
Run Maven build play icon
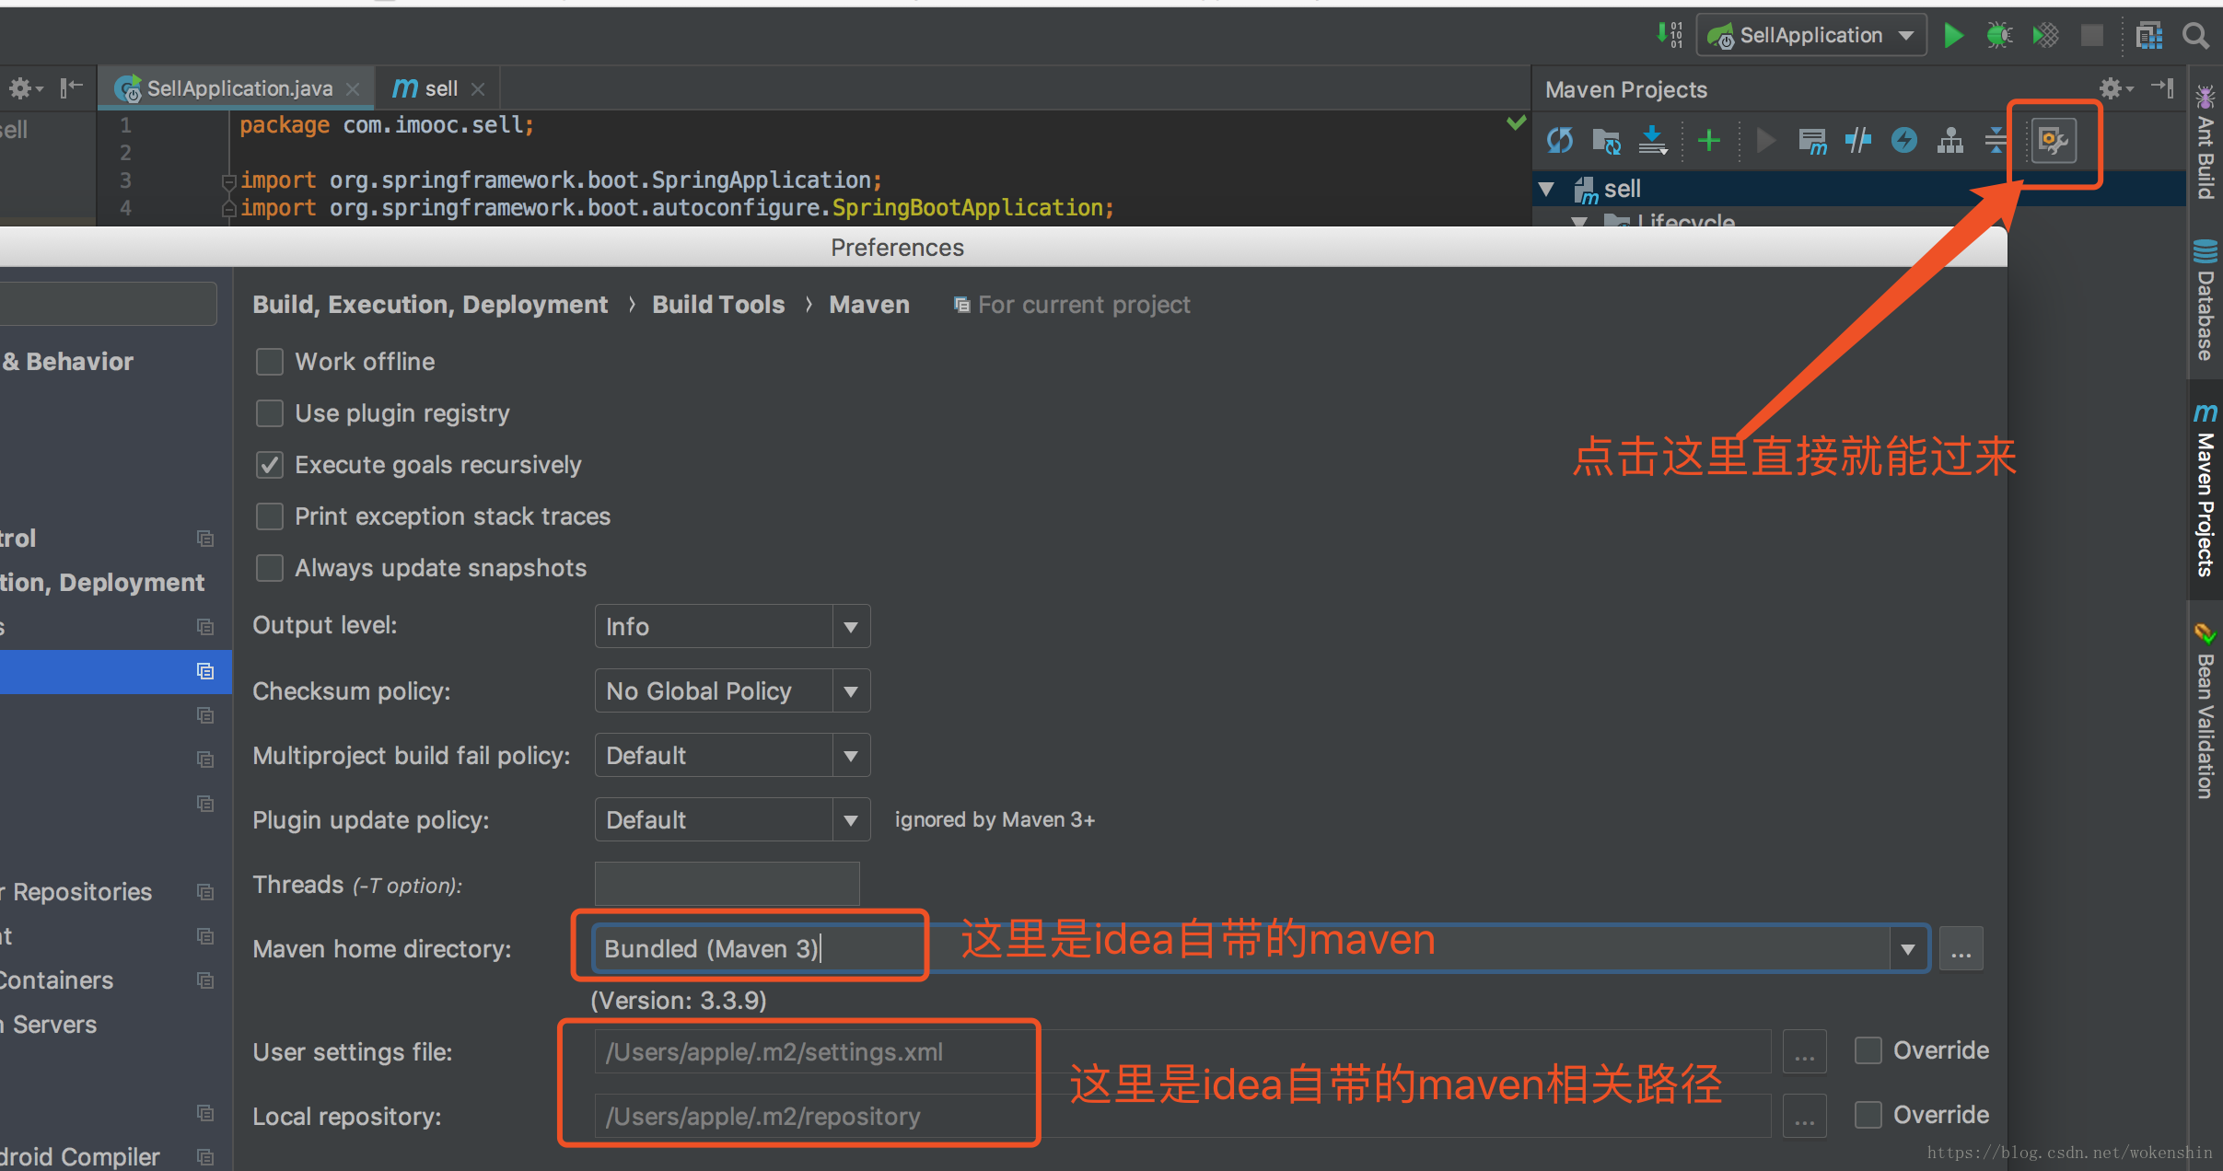1765,140
